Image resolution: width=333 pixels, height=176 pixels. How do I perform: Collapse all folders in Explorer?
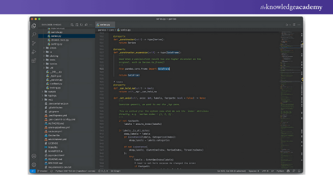(x=86, y=25)
